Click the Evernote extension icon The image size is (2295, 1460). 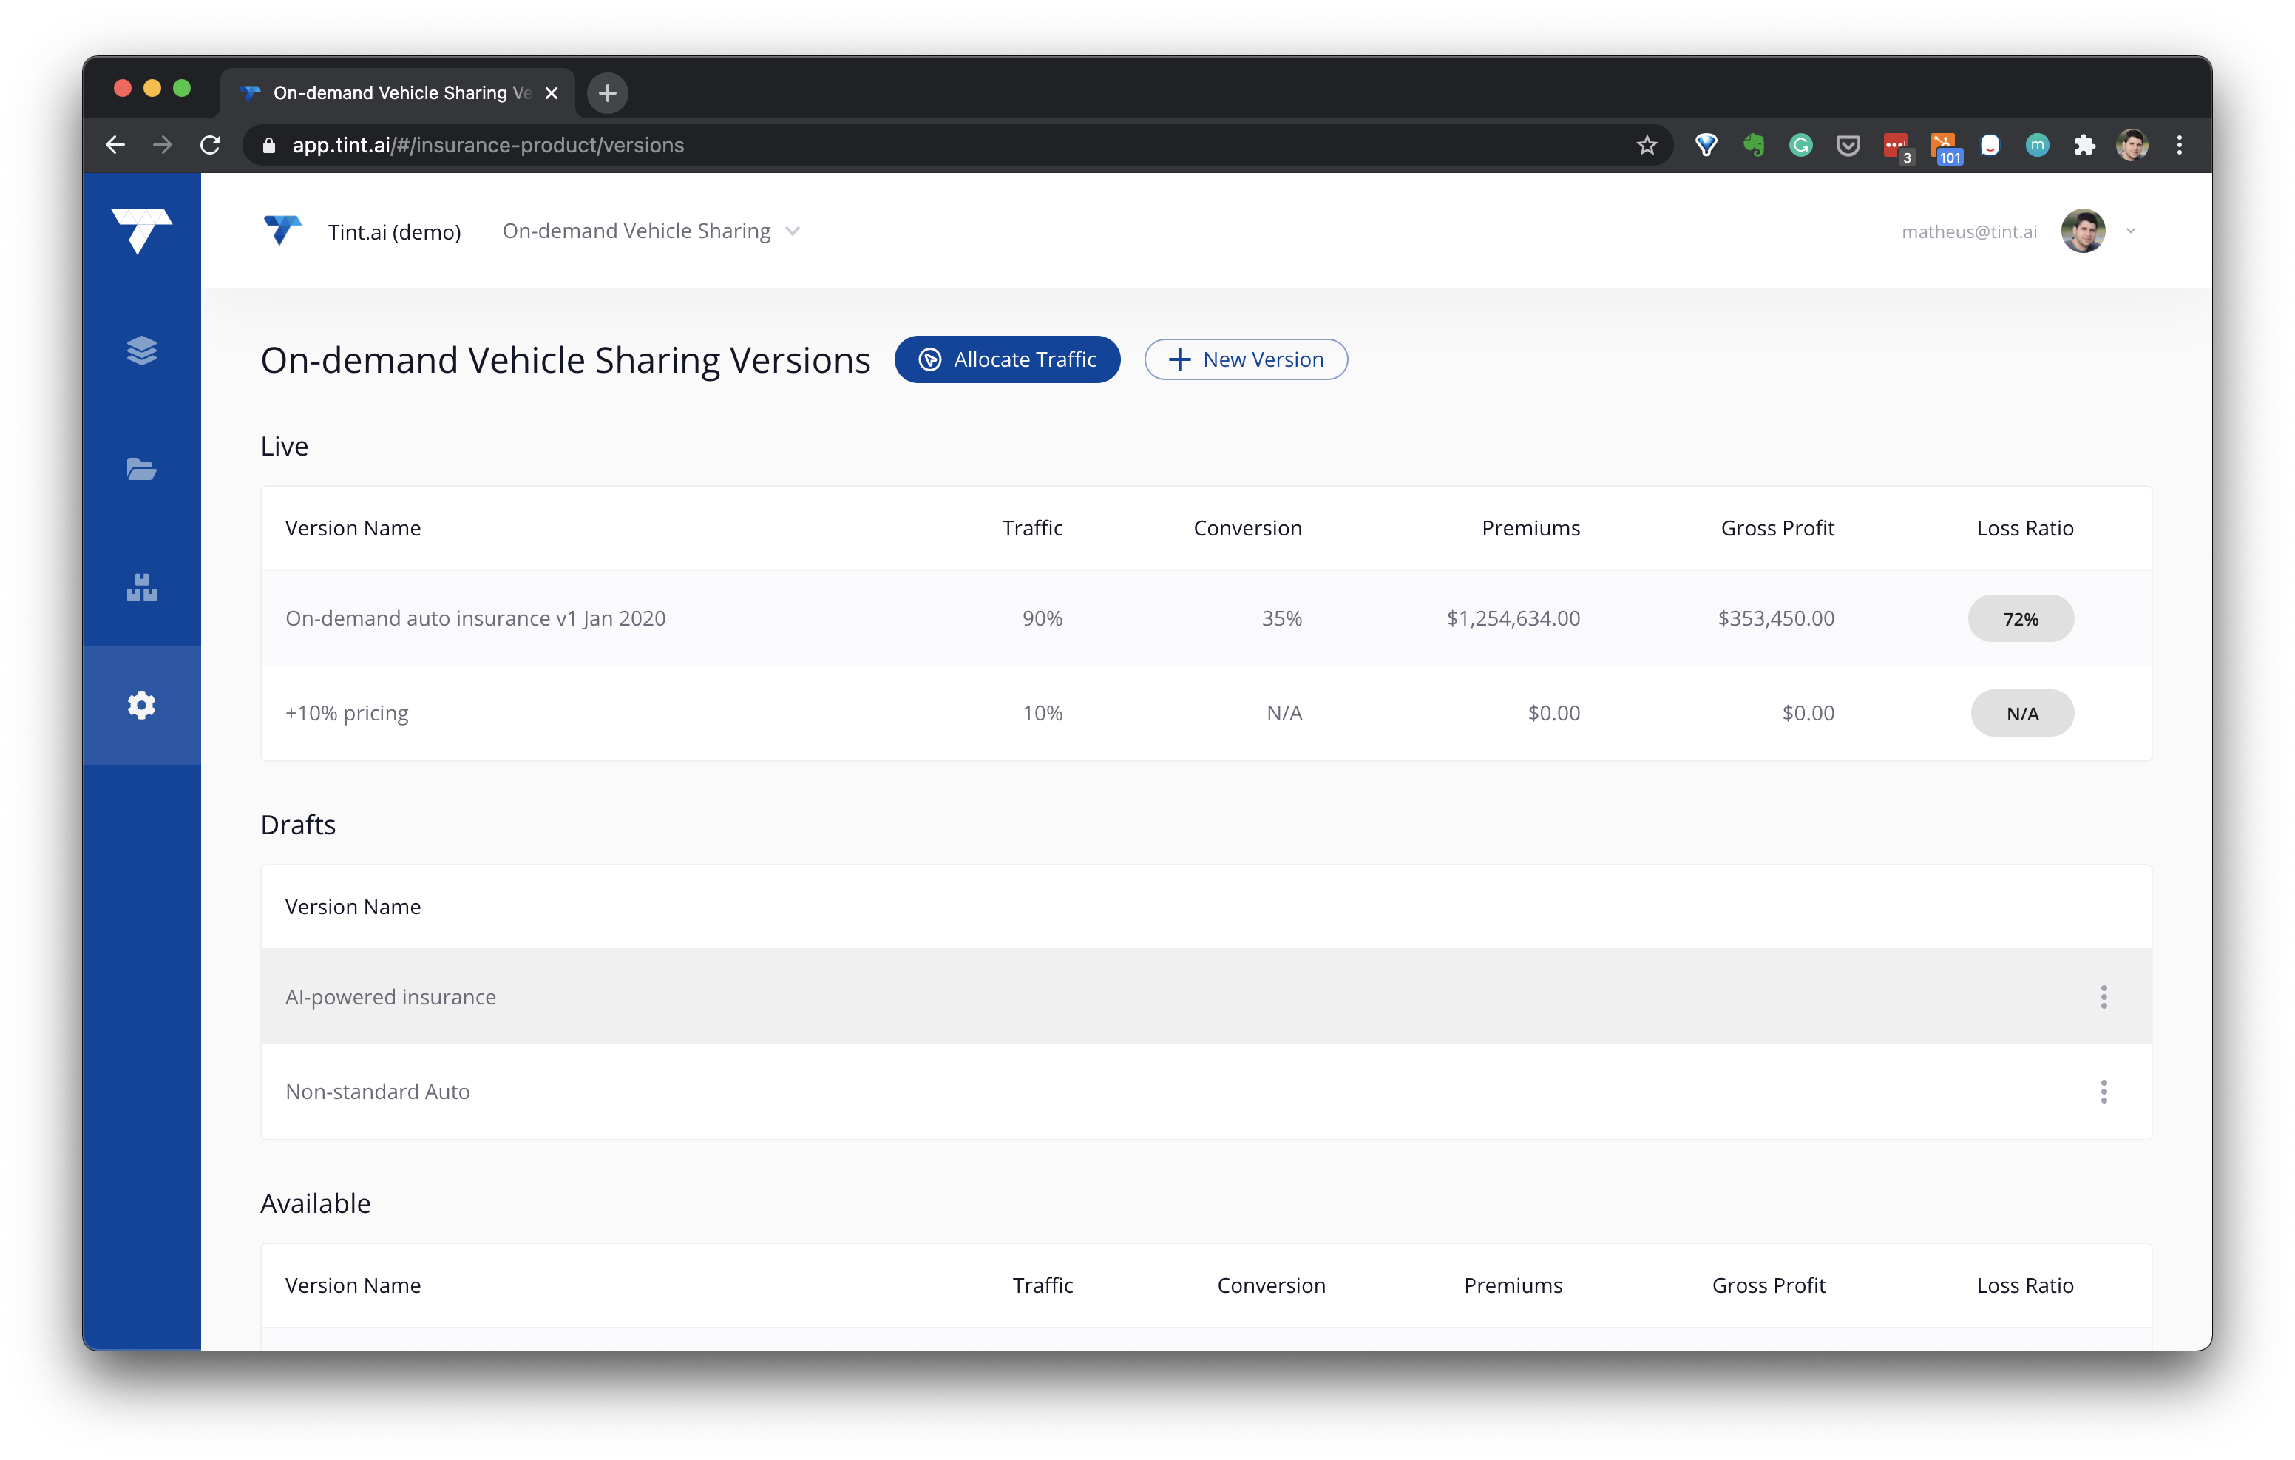tap(1754, 145)
